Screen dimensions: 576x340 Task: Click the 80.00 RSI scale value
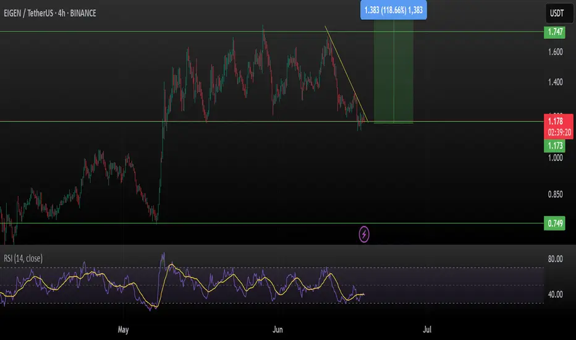click(555, 259)
